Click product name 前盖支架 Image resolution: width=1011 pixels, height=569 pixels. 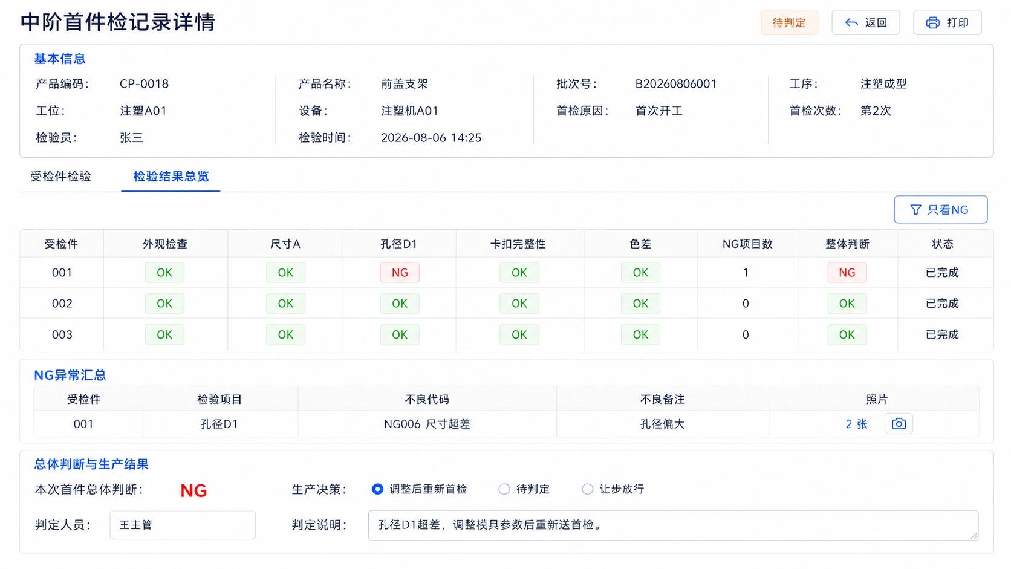405,84
